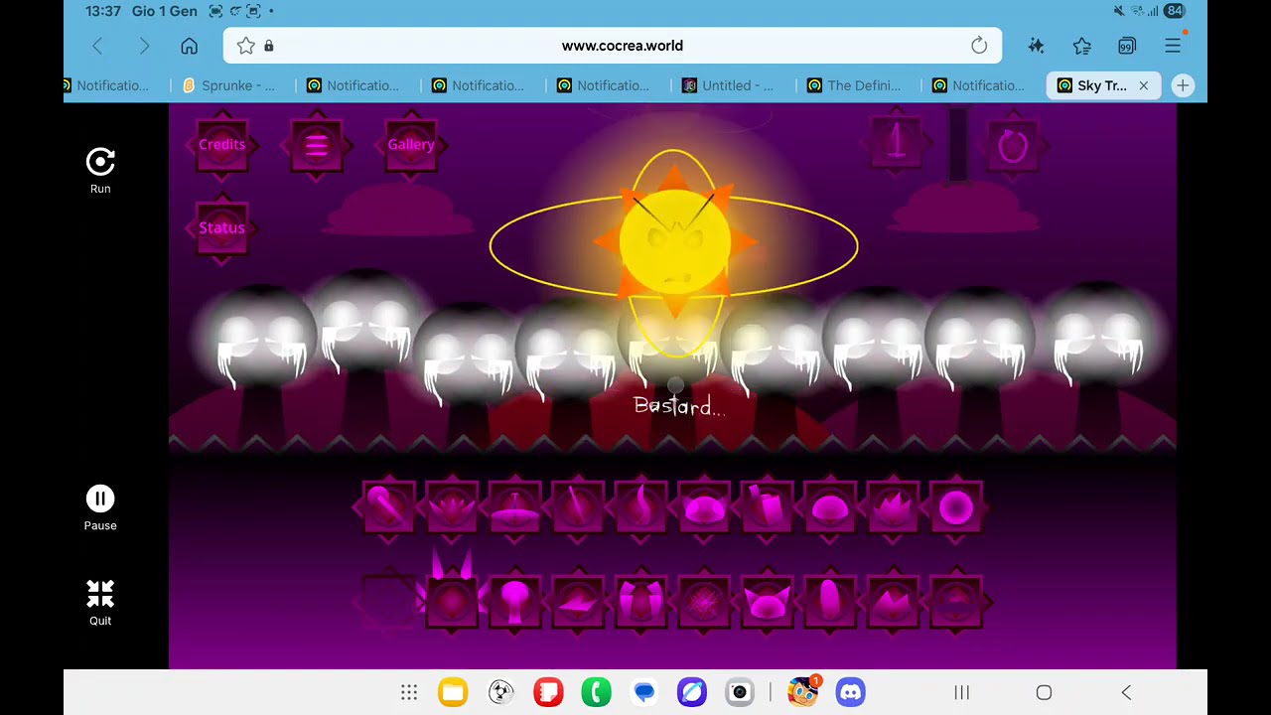Click the angry sun character
This screenshot has height=715, width=1271.
click(x=675, y=241)
